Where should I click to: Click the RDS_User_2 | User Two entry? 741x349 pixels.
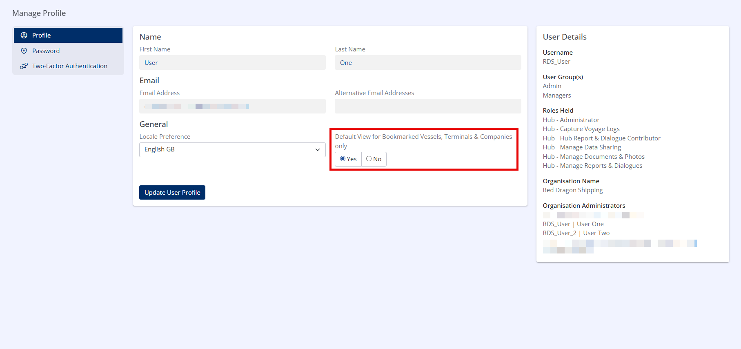pyautogui.click(x=576, y=233)
